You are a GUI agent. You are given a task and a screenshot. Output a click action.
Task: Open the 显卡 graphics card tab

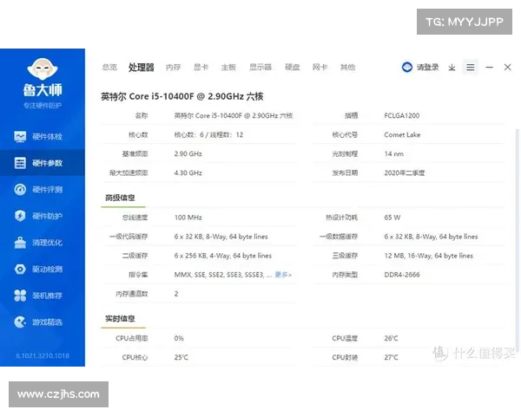point(201,68)
